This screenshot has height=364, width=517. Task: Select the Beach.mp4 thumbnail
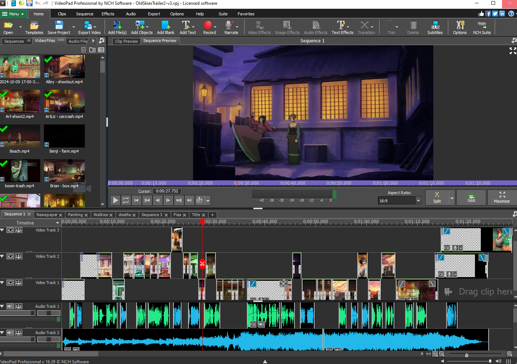click(20, 136)
